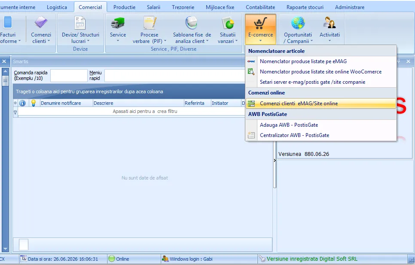Click the splitter collapse arrow beside grid

(275, 160)
